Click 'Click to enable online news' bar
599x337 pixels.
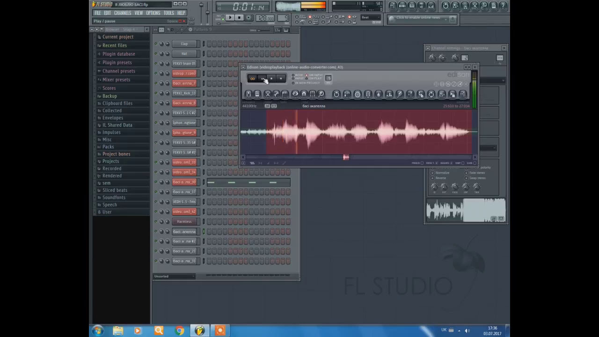(x=422, y=18)
